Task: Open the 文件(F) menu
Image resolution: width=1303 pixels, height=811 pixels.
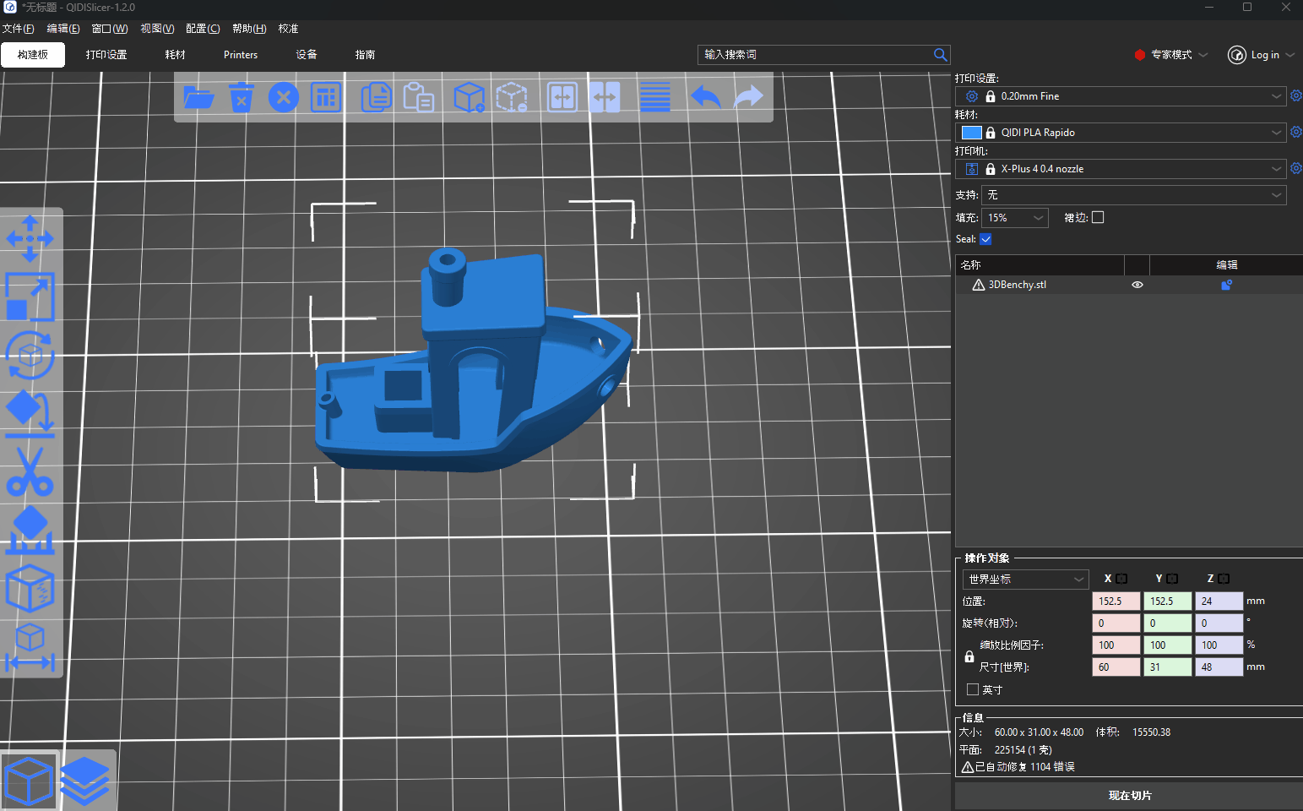Action: [18, 29]
